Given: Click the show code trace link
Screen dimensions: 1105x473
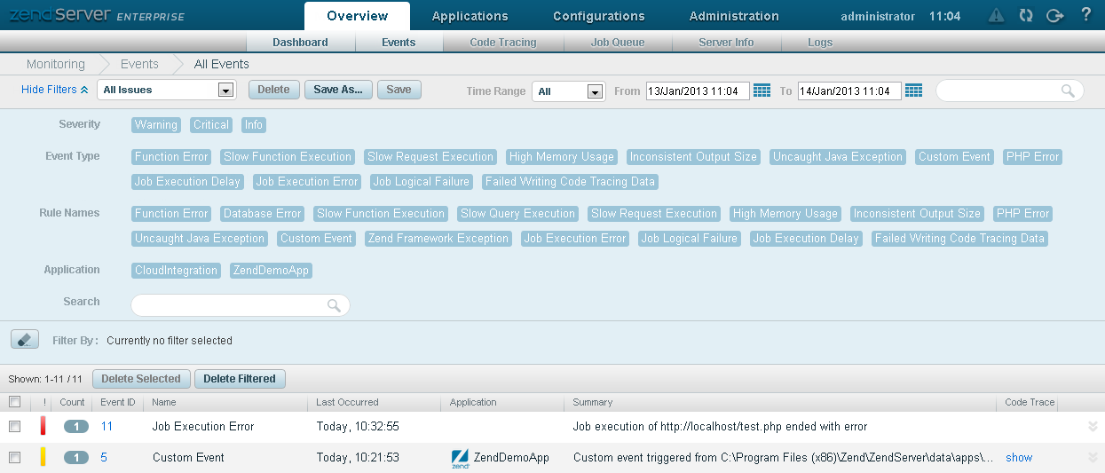Looking at the screenshot, I should click(x=1019, y=458).
